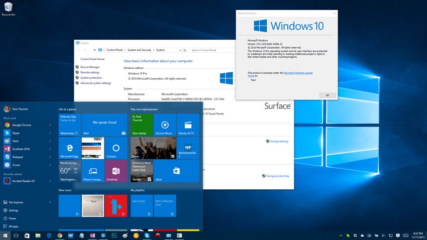
Task: Open File Explorer entry in Start menu
Action: (x=14, y=202)
